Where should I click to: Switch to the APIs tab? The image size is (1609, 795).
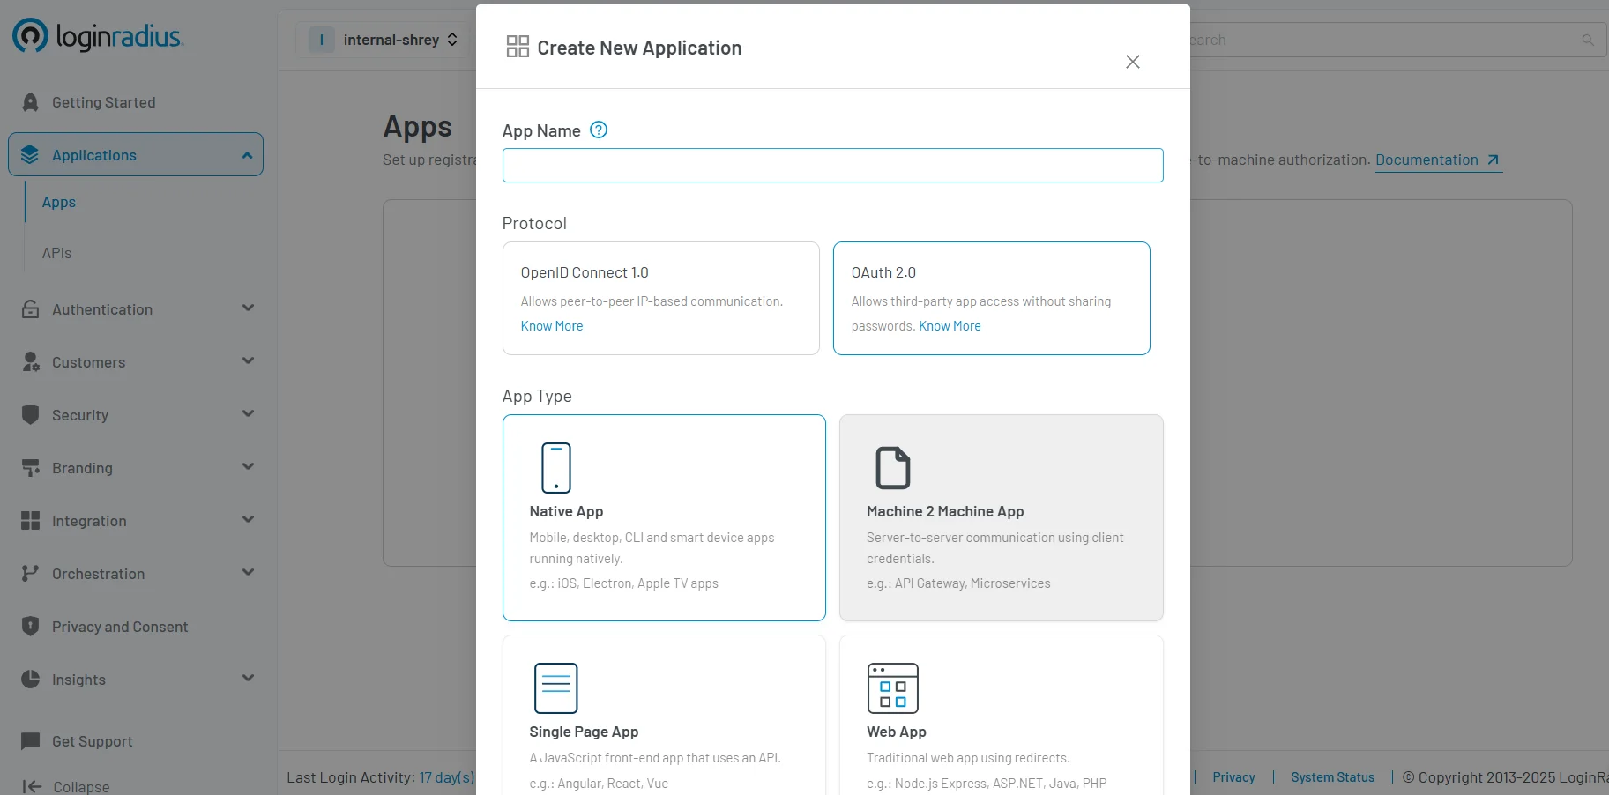[56, 253]
